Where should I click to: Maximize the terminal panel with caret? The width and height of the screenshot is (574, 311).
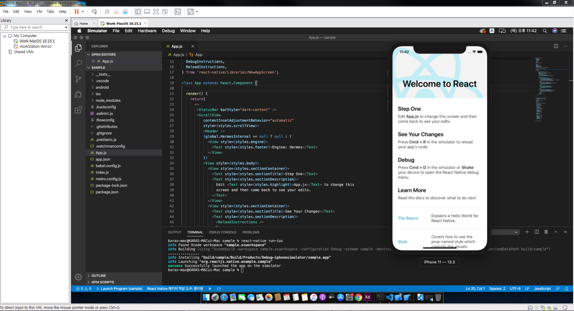(556, 232)
